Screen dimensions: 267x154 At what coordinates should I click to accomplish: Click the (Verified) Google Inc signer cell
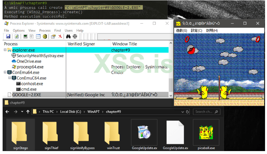tap(86, 95)
